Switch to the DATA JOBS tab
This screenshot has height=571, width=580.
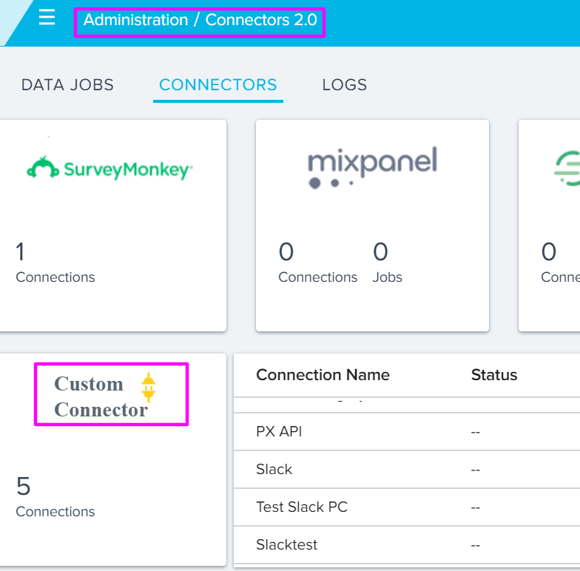(x=67, y=85)
